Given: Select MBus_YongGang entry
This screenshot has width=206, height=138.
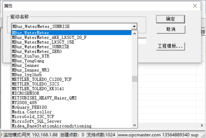Looking at the screenshot, I should coord(71,61).
